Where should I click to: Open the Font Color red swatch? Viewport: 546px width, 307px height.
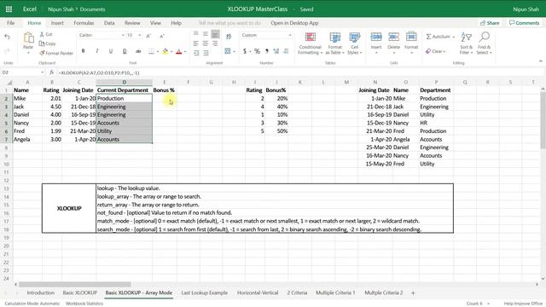(x=179, y=51)
